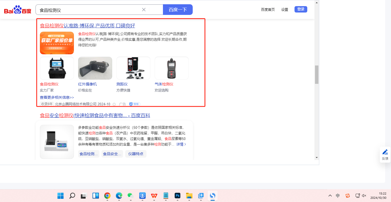
Task: Click the 测距仪 label link
Action: (122, 84)
